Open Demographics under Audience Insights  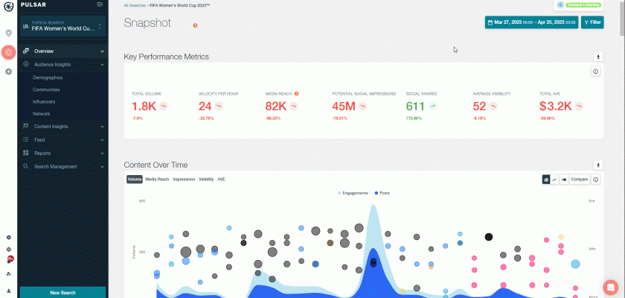tap(48, 77)
